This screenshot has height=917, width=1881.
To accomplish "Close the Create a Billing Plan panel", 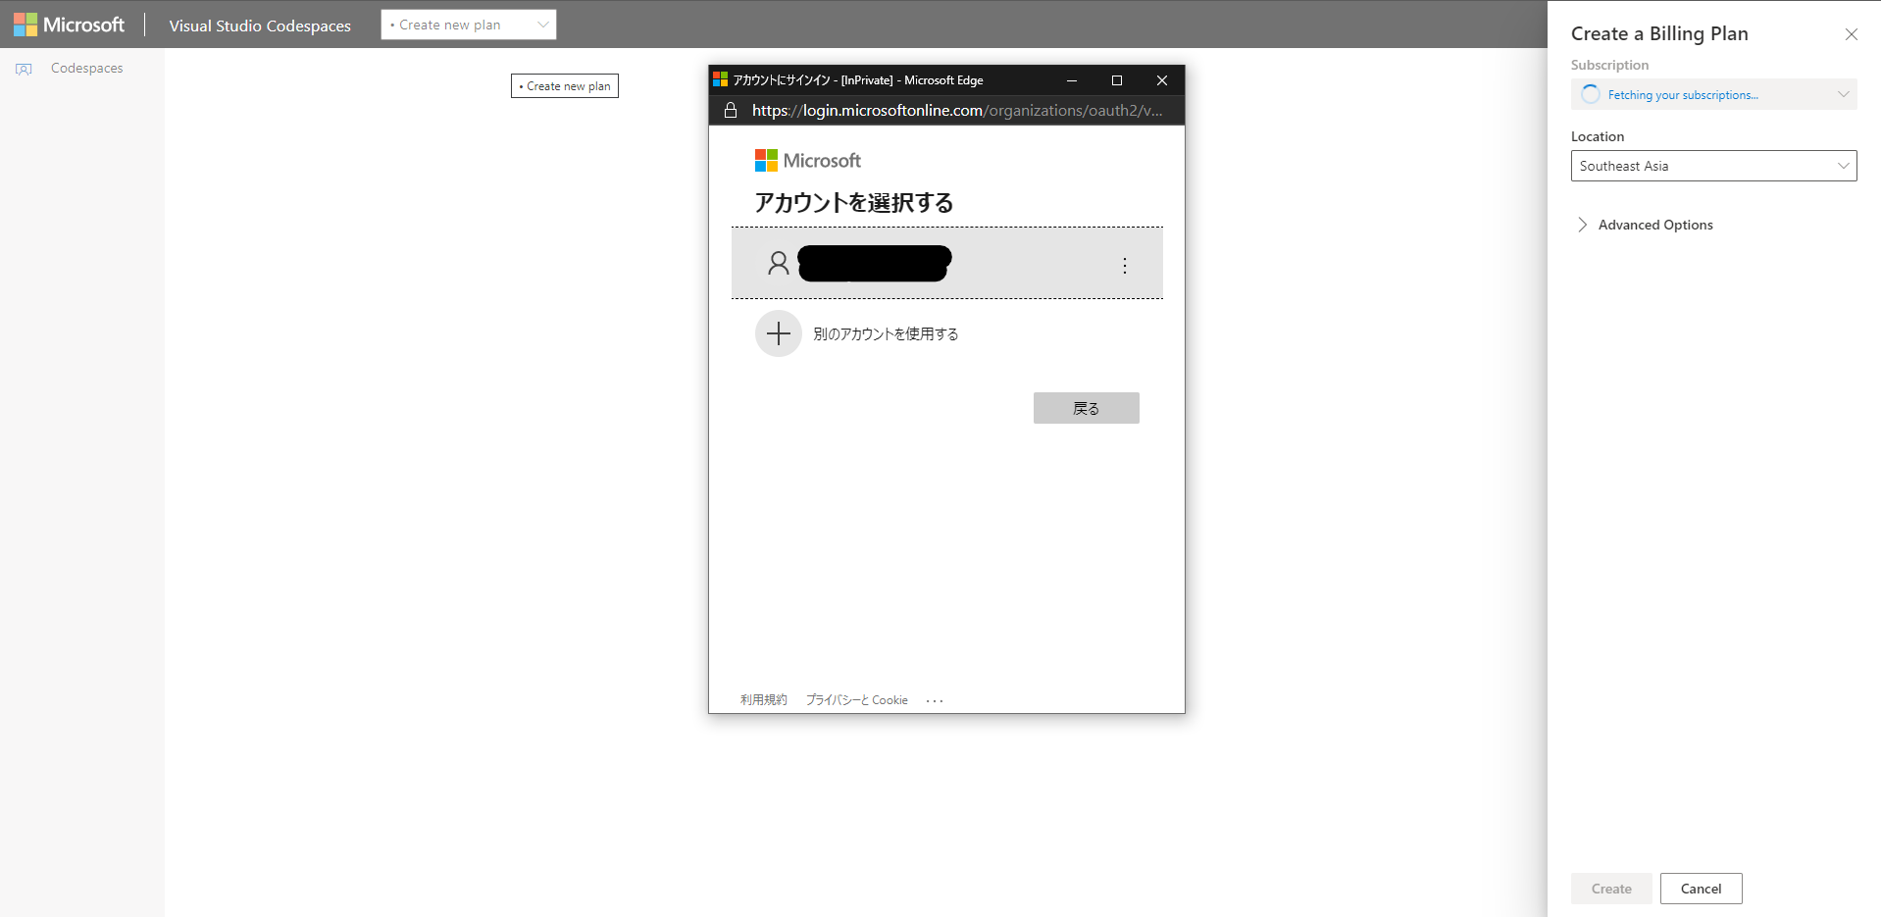I will click(1852, 34).
